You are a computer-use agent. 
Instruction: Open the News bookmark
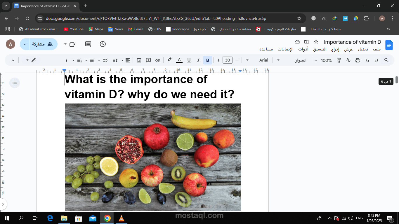(x=116, y=29)
